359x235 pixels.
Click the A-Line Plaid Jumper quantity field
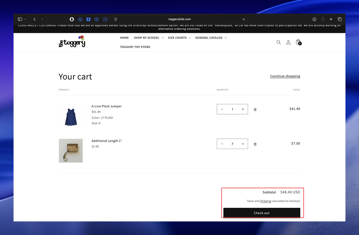[x=232, y=109]
